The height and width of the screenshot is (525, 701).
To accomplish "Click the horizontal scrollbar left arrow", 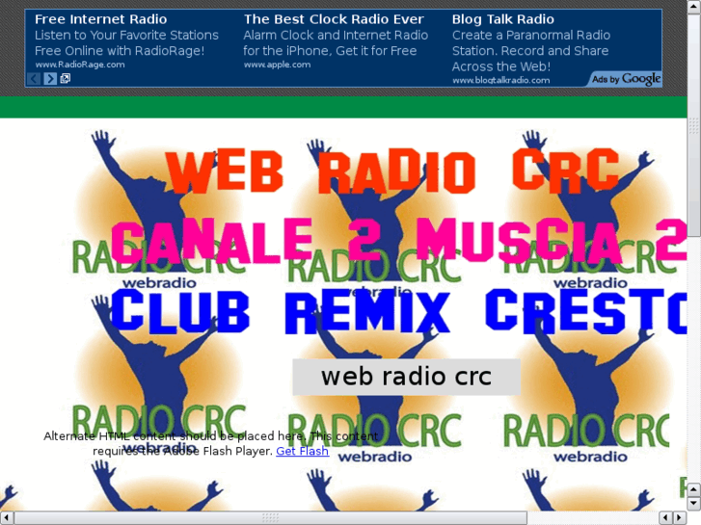I will point(7,518).
